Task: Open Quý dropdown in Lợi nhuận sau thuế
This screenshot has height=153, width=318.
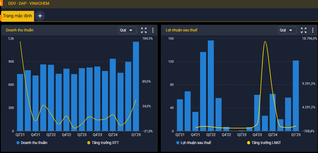Action: [x=287, y=30]
